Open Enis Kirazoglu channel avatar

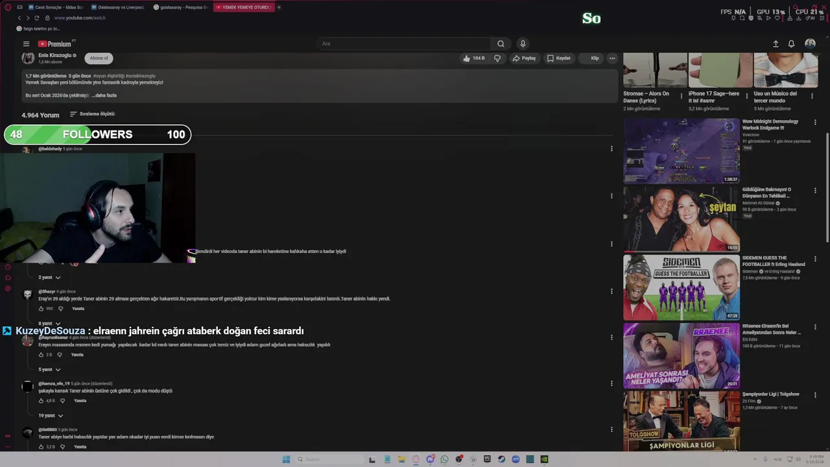pyautogui.click(x=28, y=58)
